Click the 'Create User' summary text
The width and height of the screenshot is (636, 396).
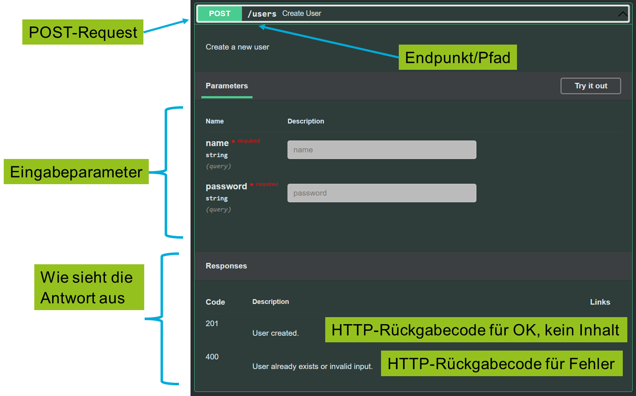point(301,14)
